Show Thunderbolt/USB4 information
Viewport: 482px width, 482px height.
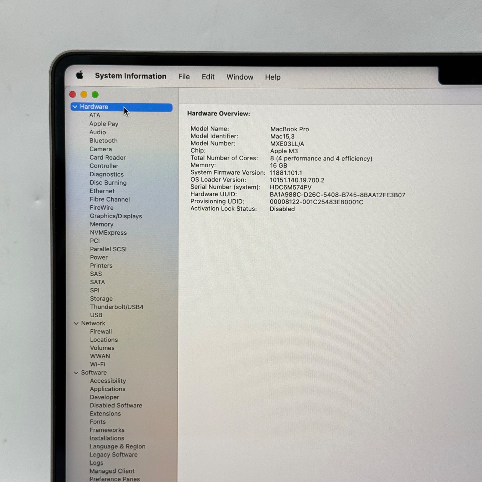(x=116, y=307)
